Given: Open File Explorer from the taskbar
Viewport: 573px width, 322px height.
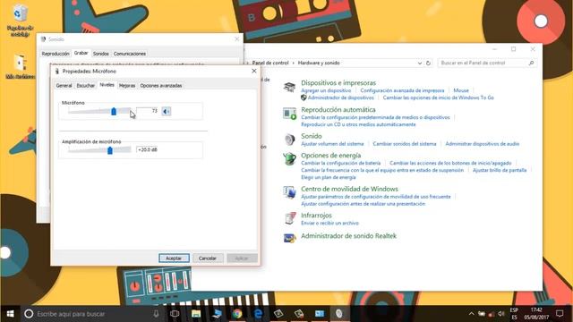Looking at the screenshot, I should coord(196,314).
